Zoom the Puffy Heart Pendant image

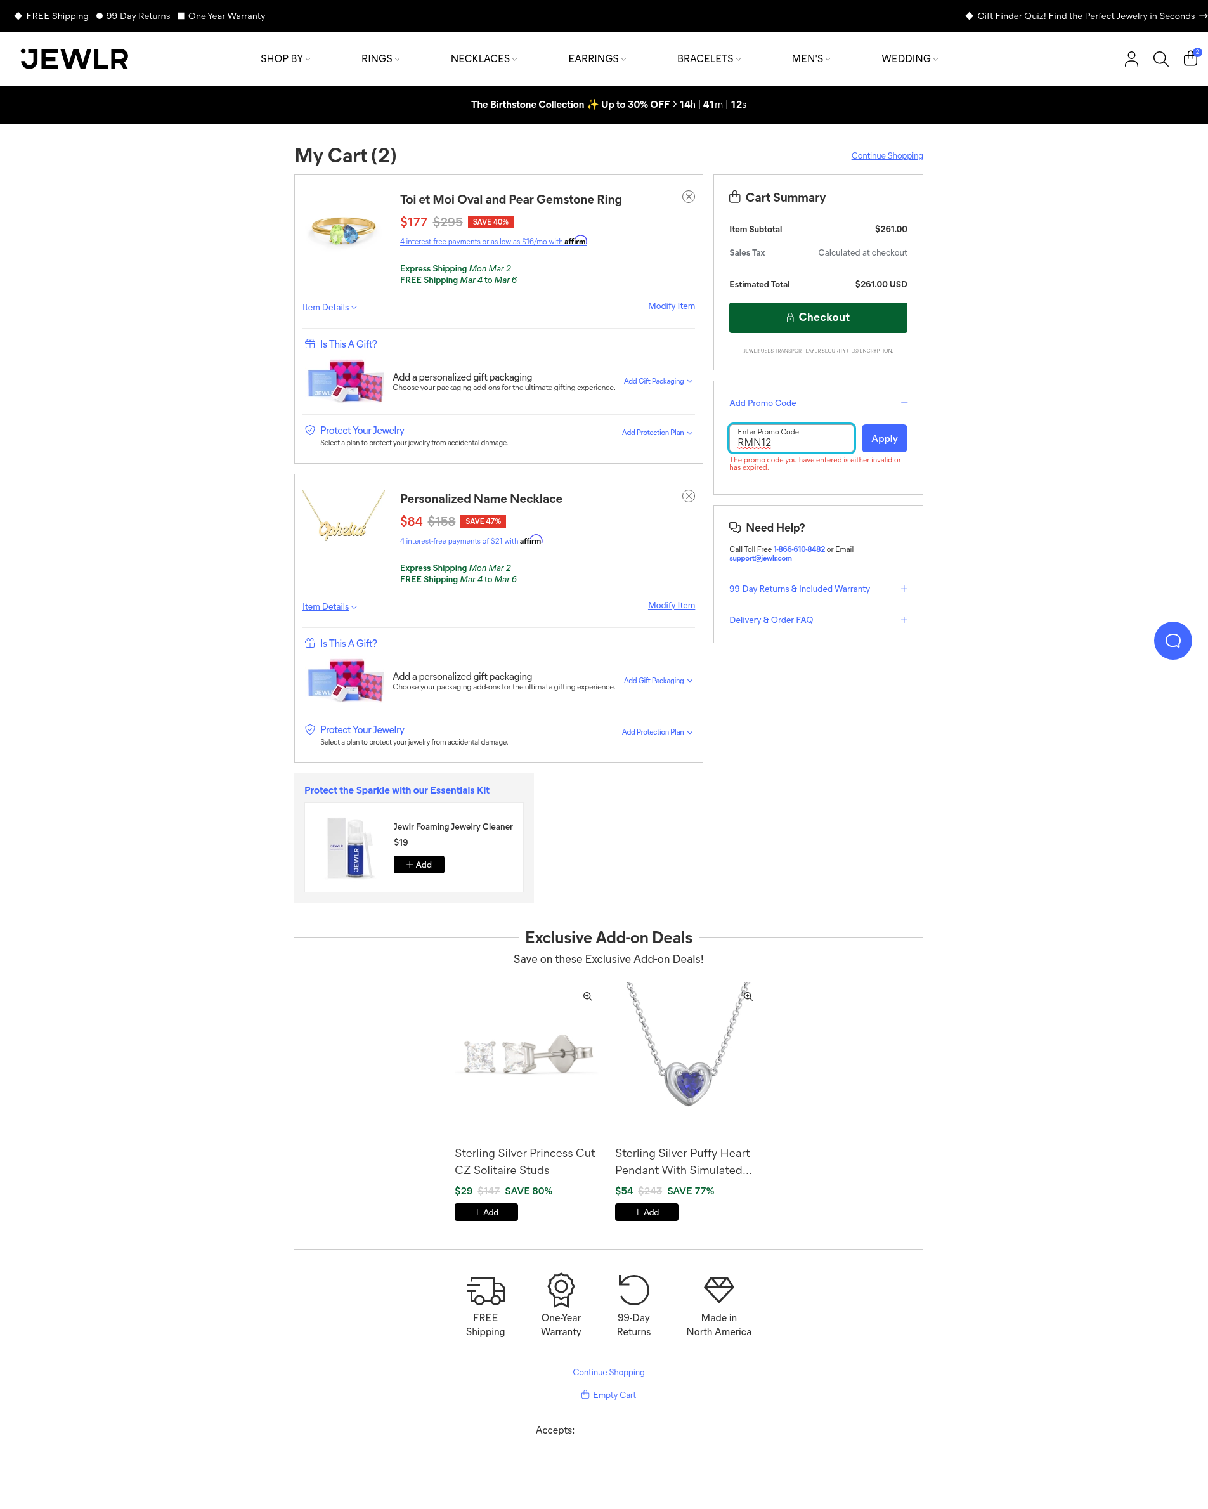(748, 996)
